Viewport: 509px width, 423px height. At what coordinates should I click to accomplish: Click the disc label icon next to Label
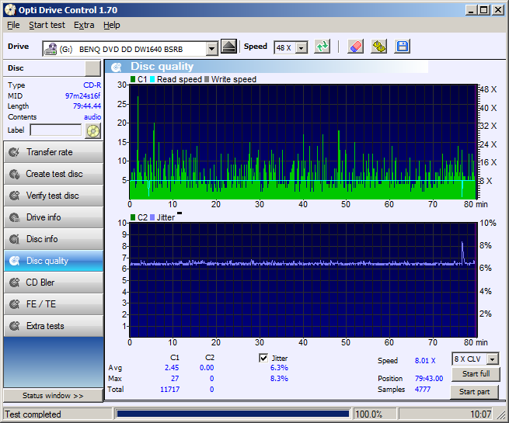click(x=92, y=131)
